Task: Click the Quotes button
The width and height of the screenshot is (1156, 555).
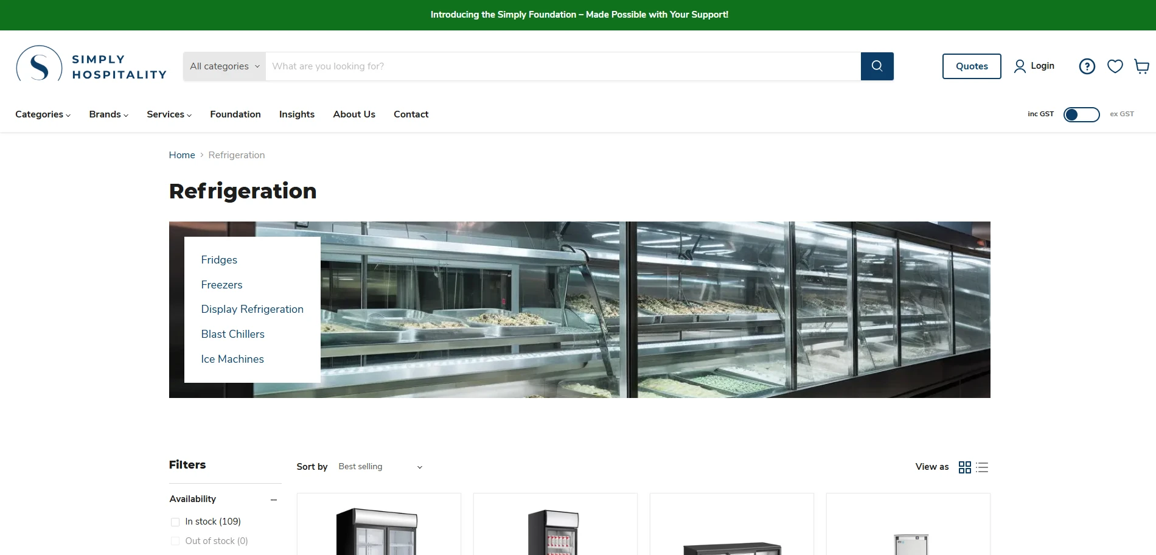Action: click(971, 66)
